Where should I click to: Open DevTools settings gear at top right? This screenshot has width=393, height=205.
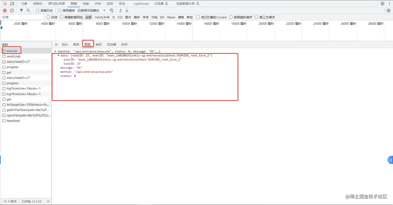point(382,4)
